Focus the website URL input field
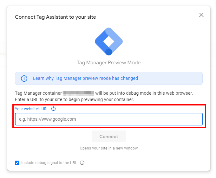 [109, 119]
